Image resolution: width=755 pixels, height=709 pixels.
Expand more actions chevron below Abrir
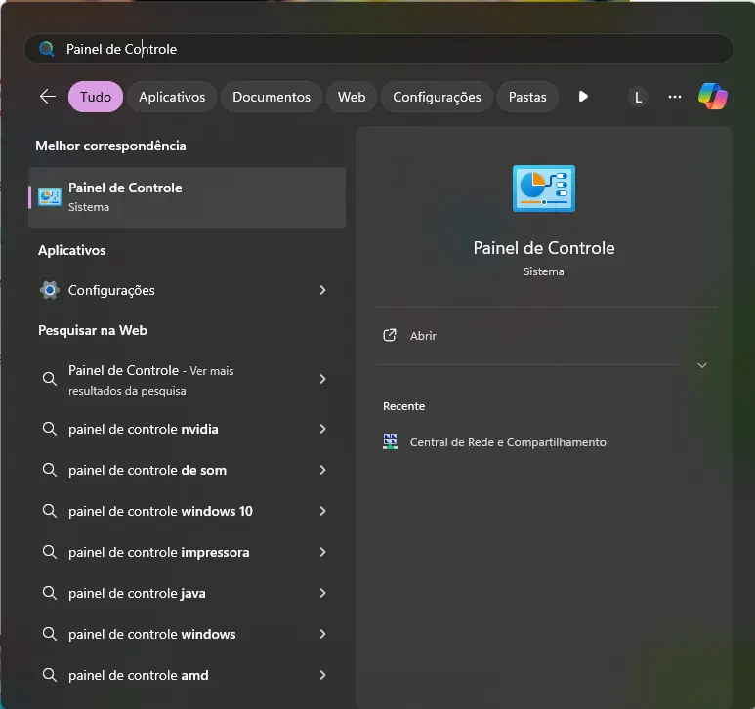click(x=702, y=365)
